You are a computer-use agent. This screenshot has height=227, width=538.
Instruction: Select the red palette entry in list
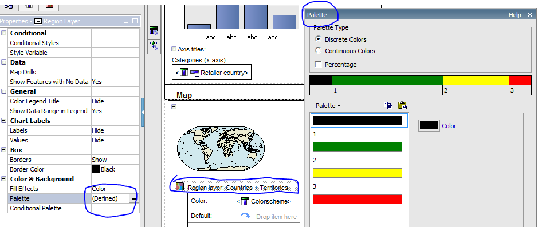[x=357, y=199]
